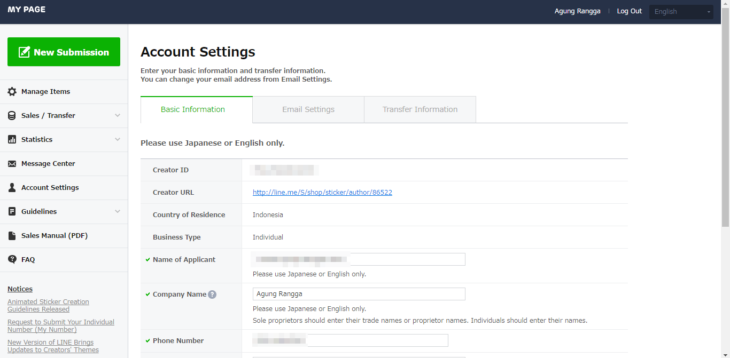Open the Company Name help question mark
This screenshot has height=358, width=730.
pos(212,295)
